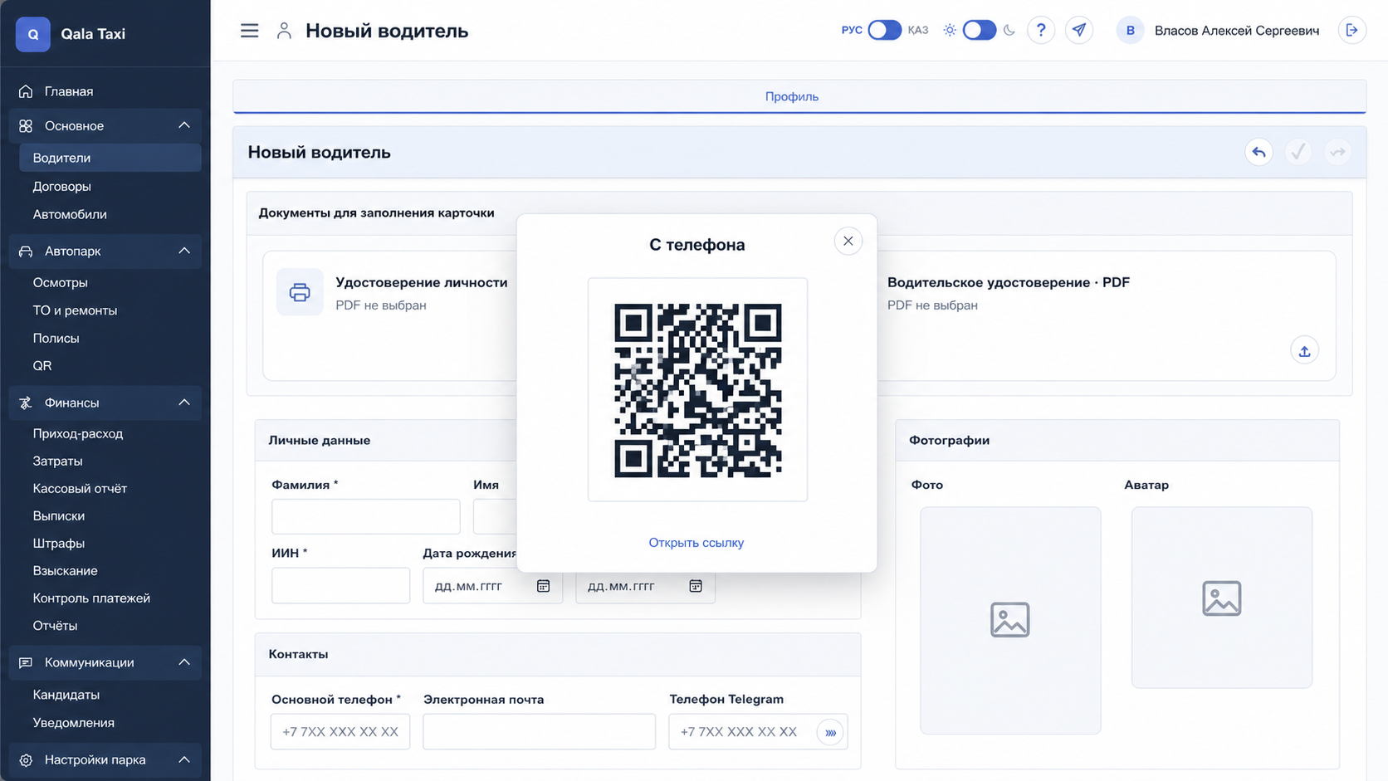Screen dimensions: 1388x781
Task: Open the second date field calendar icon
Action: 696,586
